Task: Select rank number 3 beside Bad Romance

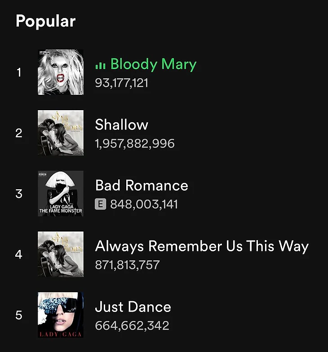Action: [19, 194]
